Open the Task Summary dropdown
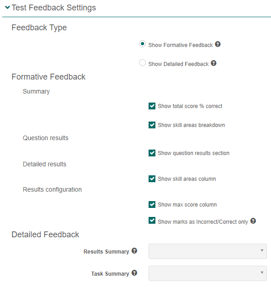The image size is (271, 287). coord(207,273)
